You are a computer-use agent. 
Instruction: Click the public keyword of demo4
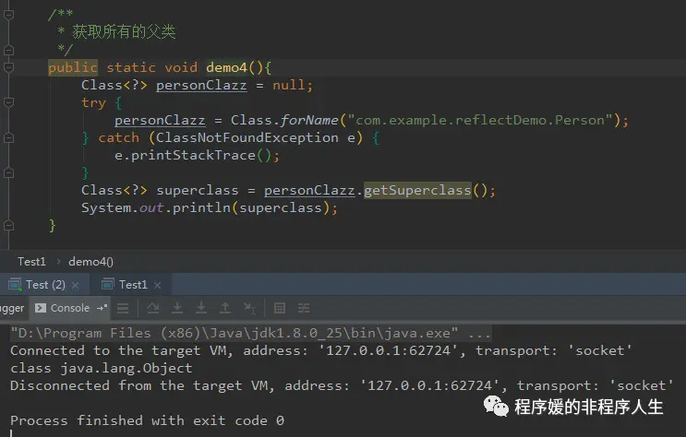tap(73, 67)
